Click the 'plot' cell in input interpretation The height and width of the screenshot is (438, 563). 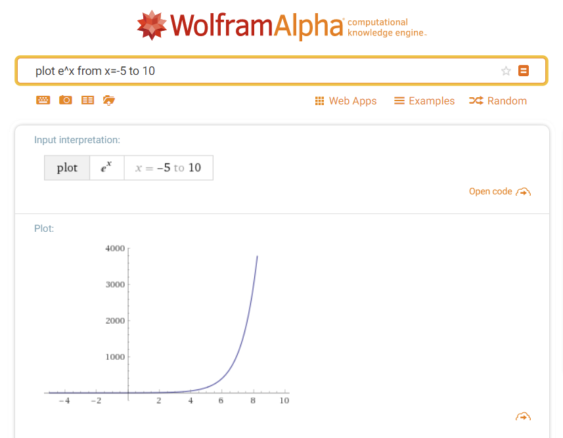point(67,167)
